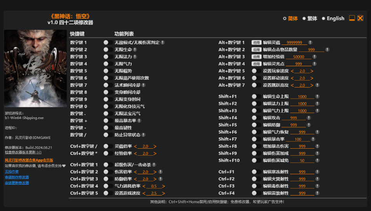
Task: Click the 应用 button for 编辑灵蕴
Action: pyautogui.click(x=256, y=43)
